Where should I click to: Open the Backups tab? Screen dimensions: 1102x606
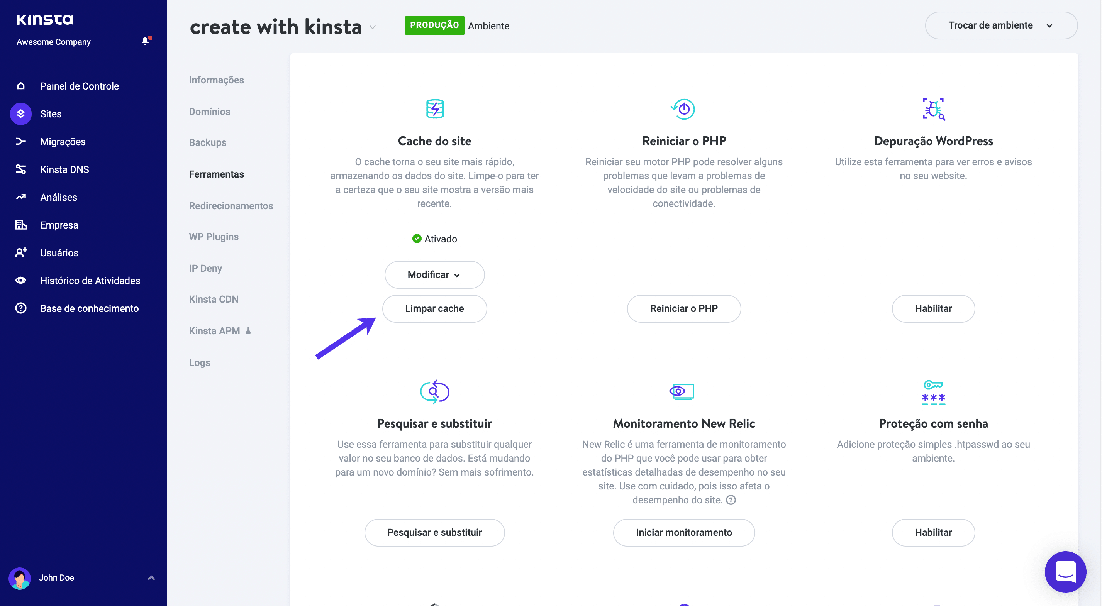pyautogui.click(x=207, y=142)
